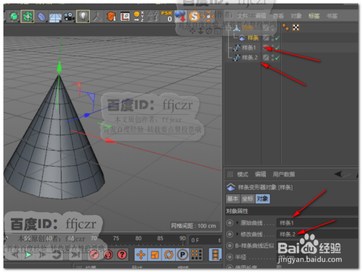Image resolution: width=362 pixels, height=272 pixels.
Task: Toggle the enable checkmark for 样条 deformer
Action: [277, 38]
